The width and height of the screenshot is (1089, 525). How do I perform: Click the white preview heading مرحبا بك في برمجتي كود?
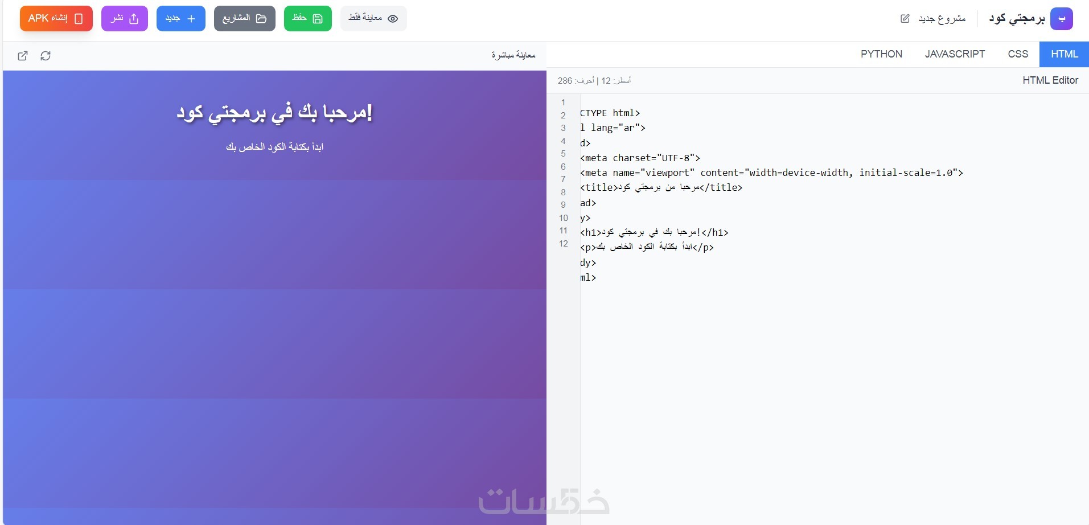274,112
